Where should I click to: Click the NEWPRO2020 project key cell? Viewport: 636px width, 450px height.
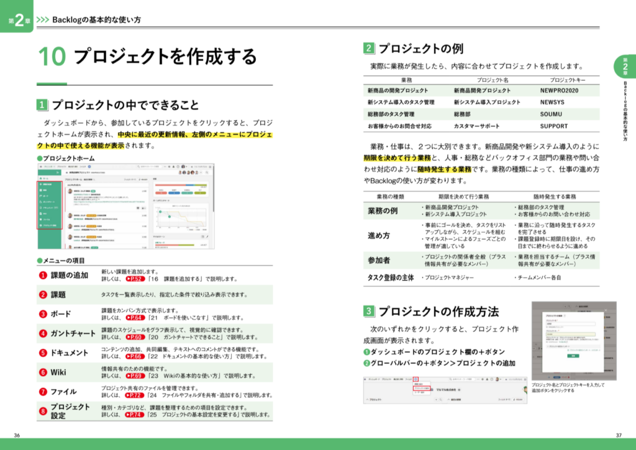coord(558,90)
